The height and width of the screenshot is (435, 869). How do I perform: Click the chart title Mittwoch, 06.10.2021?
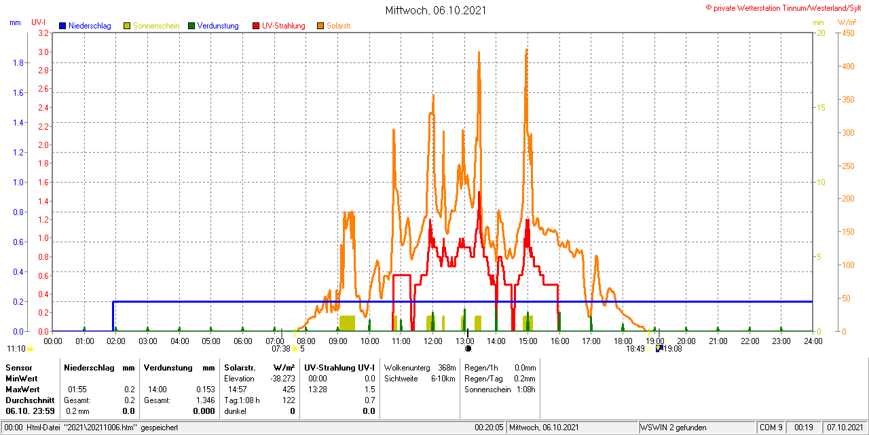436,10
